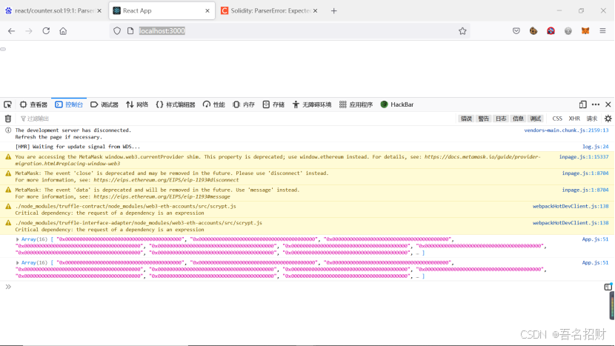The image size is (615, 346).
Task: Open the Debugger (调试器) panel
Action: [104, 104]
